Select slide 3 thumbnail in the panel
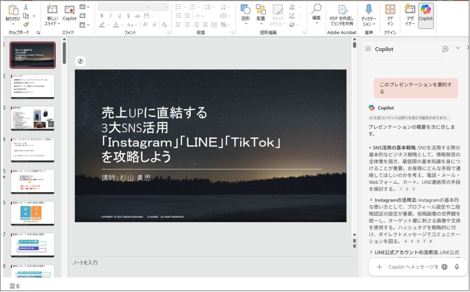 [x=33, y=118]
